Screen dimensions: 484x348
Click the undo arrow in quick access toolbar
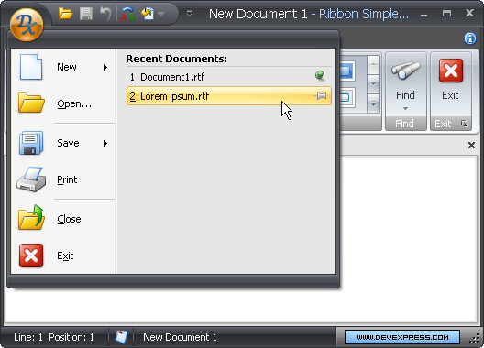(105, 14)
